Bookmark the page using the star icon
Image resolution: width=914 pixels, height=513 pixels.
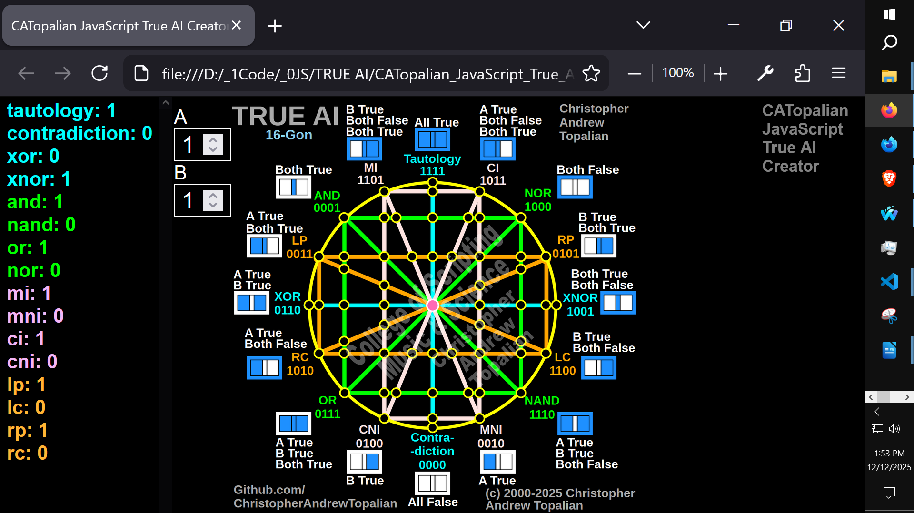592,73
